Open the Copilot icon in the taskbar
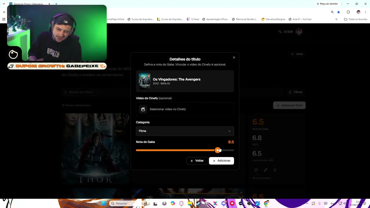Viewport: 370px width, 208px height. point(173,203)
